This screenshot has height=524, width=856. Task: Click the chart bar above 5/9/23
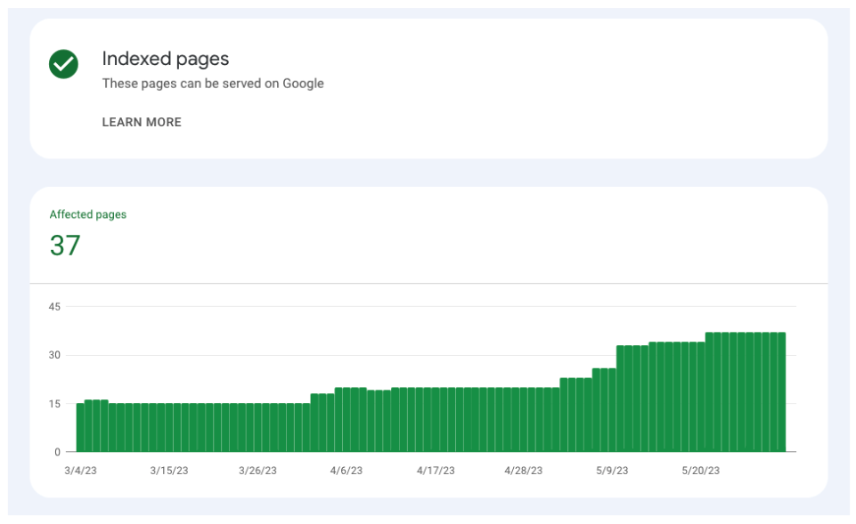[x=612, y=410]
